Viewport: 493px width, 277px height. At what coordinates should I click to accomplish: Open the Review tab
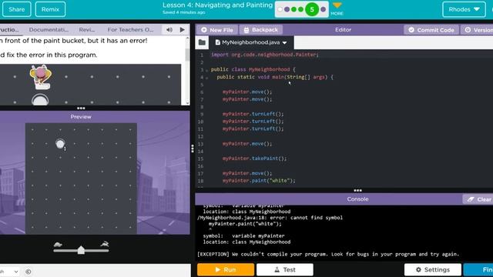87,29
